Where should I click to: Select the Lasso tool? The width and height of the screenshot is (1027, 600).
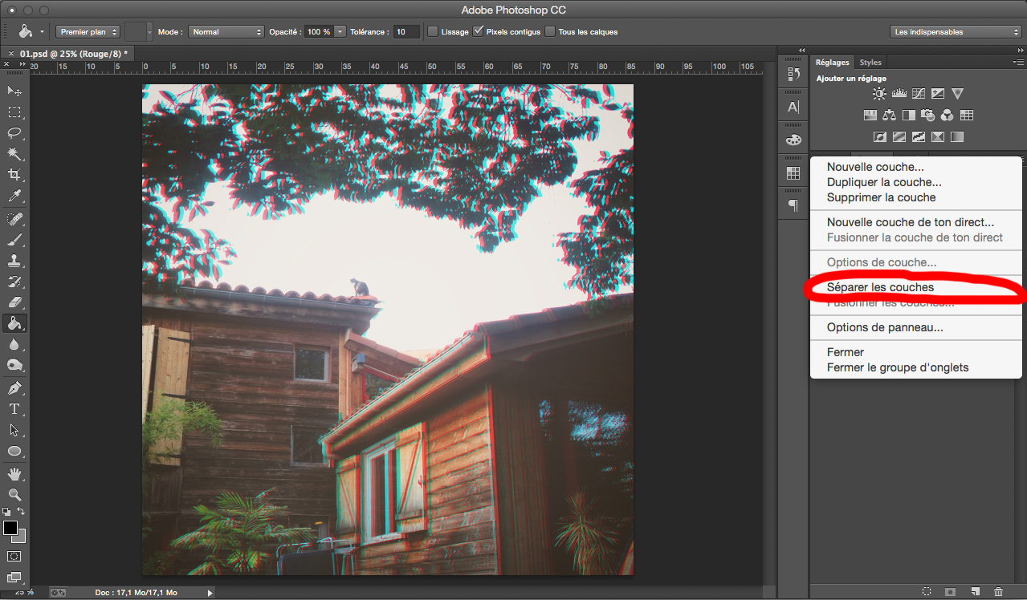14,133
